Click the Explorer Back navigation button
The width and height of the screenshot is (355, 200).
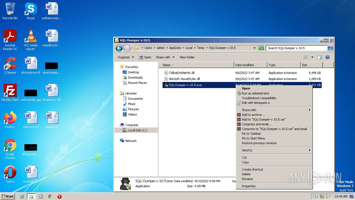tap(119, 48)
